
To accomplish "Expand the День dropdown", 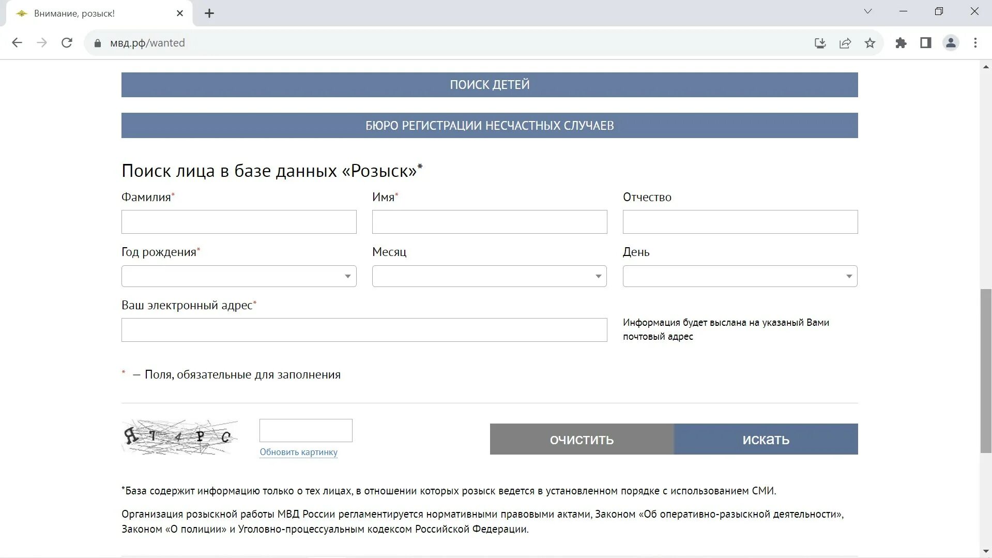I will point(740,276).
